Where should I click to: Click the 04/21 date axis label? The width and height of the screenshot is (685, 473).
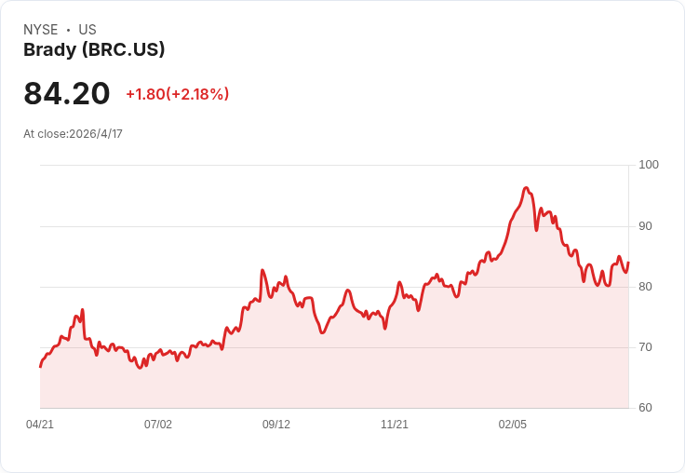pos(40,425)
